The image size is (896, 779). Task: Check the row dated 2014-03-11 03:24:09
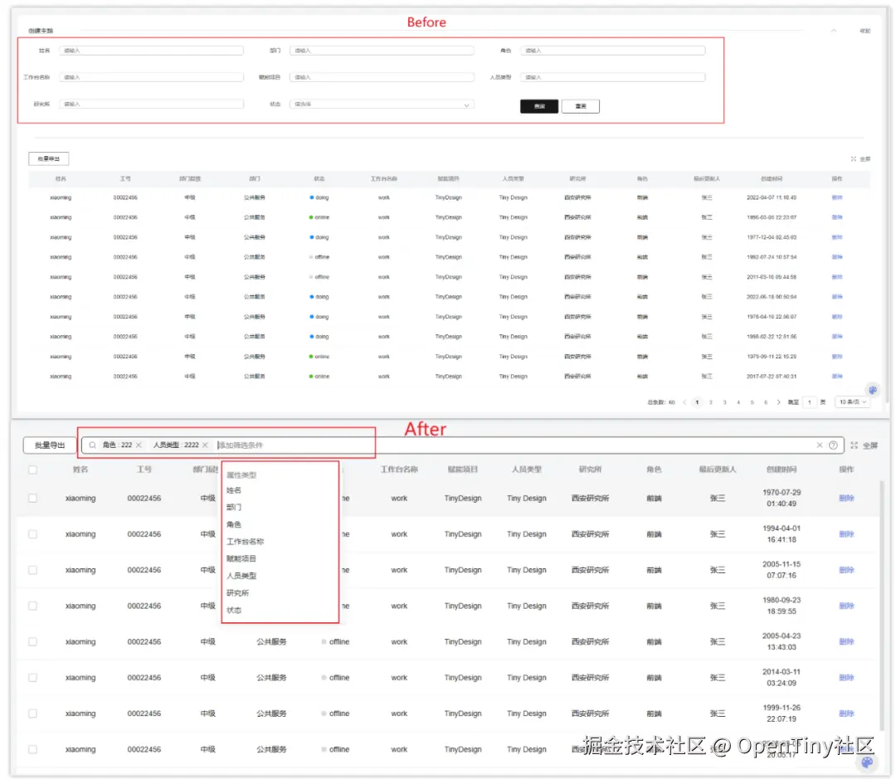[x=32, y=678]
